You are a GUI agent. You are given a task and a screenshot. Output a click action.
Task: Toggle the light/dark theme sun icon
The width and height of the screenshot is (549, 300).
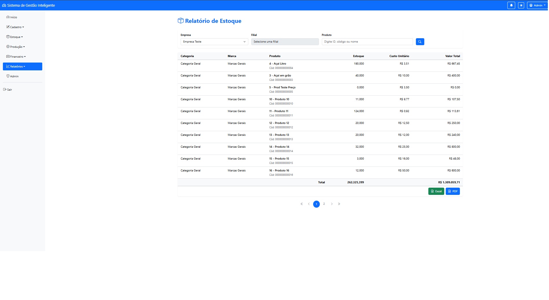[521, 6]
